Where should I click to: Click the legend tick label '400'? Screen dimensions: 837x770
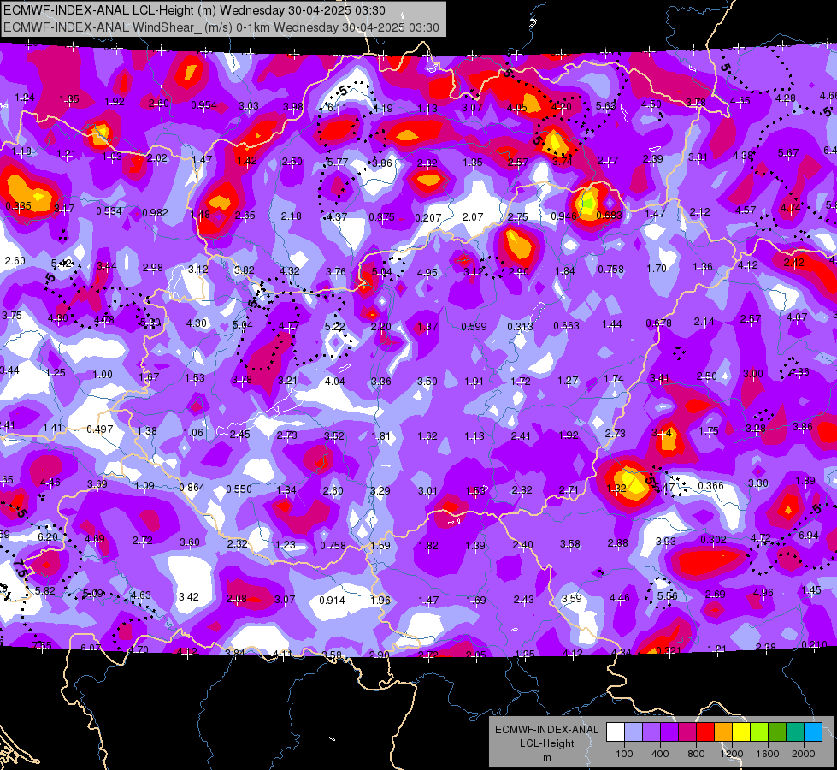(660, 754)
